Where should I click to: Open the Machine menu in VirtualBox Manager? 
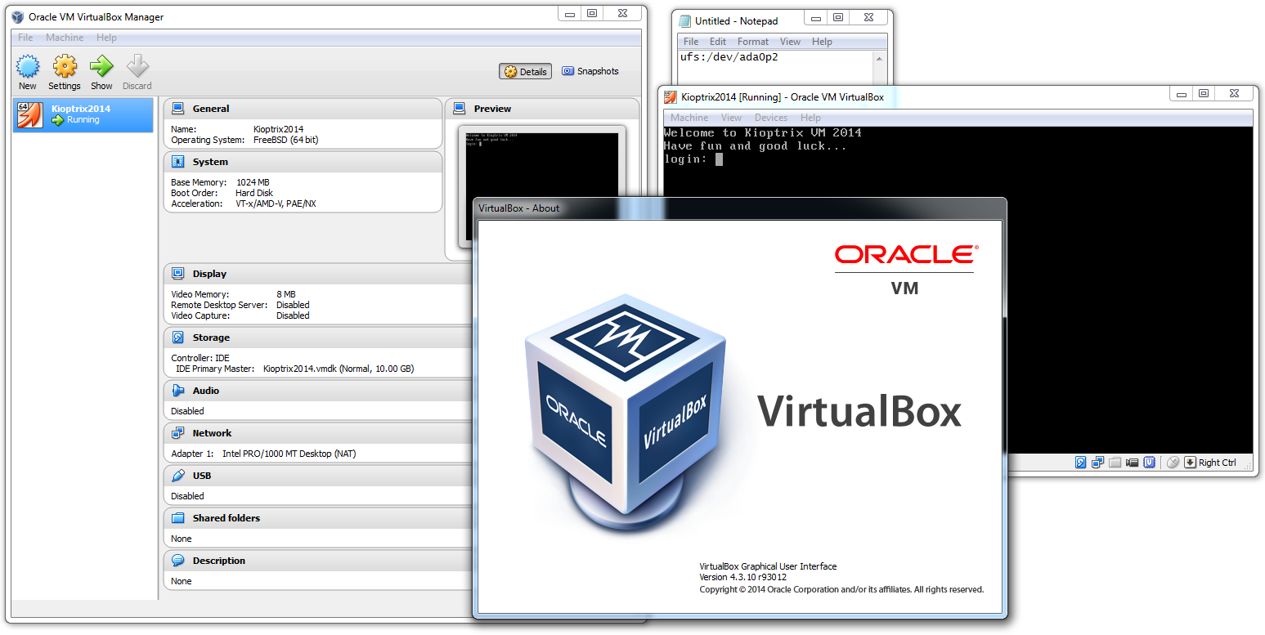point(65,37)
